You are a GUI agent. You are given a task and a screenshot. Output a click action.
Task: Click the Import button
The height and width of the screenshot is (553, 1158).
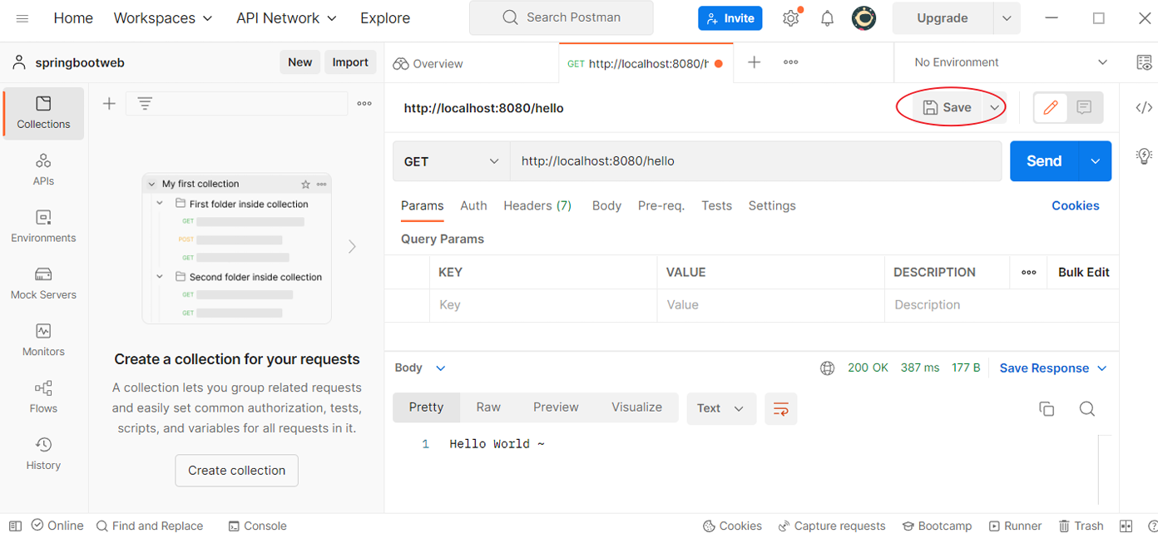(350, 62)
